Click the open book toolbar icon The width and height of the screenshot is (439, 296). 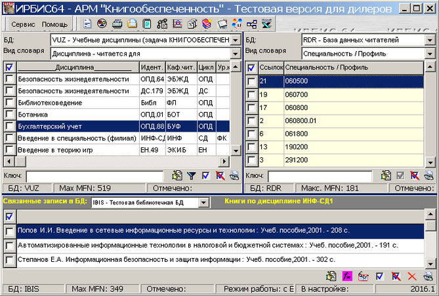tap(222, 24)
